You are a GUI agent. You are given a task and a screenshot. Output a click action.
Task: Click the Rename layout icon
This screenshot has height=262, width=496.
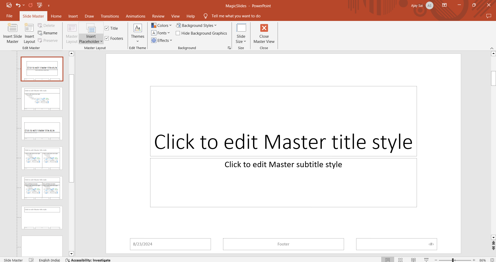(40, 33)
